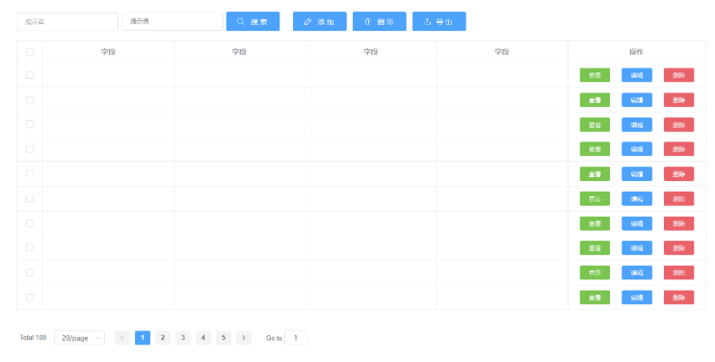
Task: Go to page 3 in pagination
Action: coord(183,338)
